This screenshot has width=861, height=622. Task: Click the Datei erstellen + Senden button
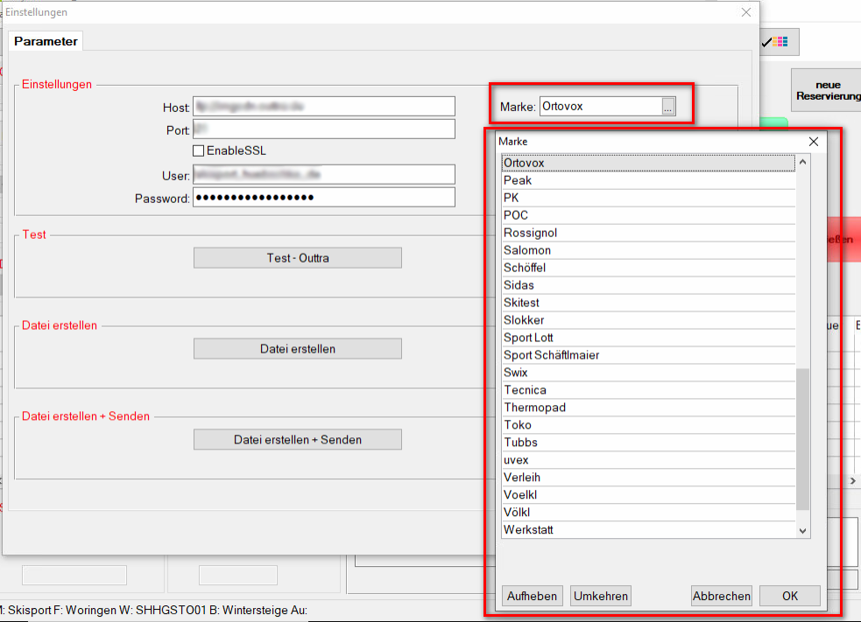point(298,439)
